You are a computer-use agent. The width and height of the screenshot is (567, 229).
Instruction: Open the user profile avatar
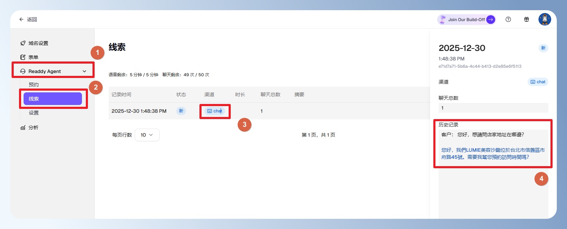coord(544,19)
